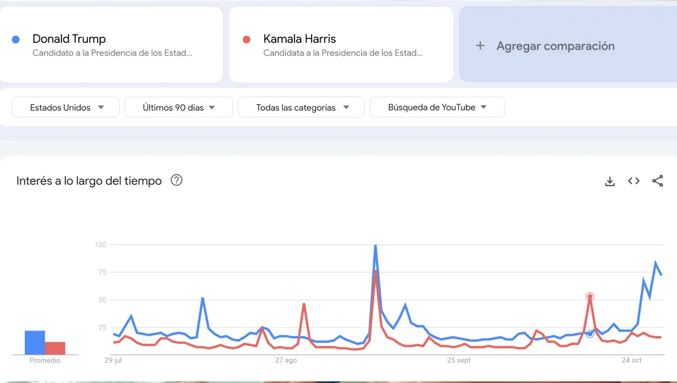Download the trends data as CSV
677x383 pixels.
pyautogui.click(x=609, y=181)
